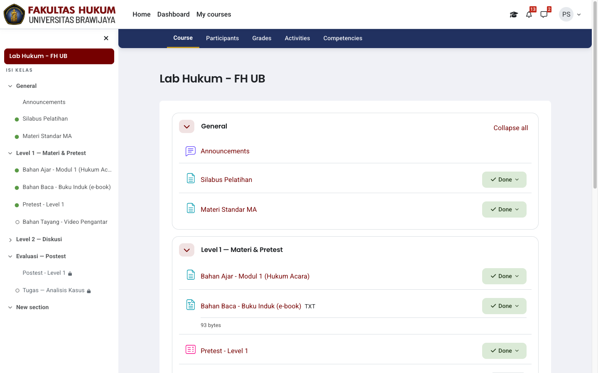Screen dimensions: 598x373
Task: Open Silabus Pelatihan link in main content
Action: click(226, 179)
